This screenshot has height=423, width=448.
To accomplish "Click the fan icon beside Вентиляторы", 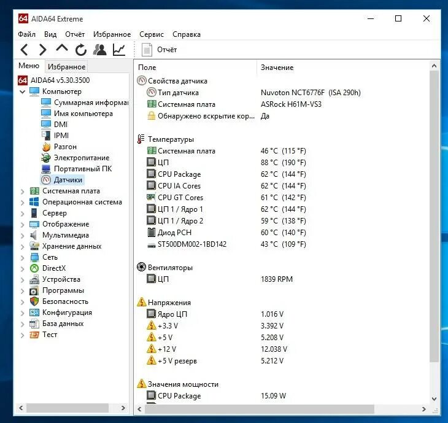I will [x=141, y=267].
